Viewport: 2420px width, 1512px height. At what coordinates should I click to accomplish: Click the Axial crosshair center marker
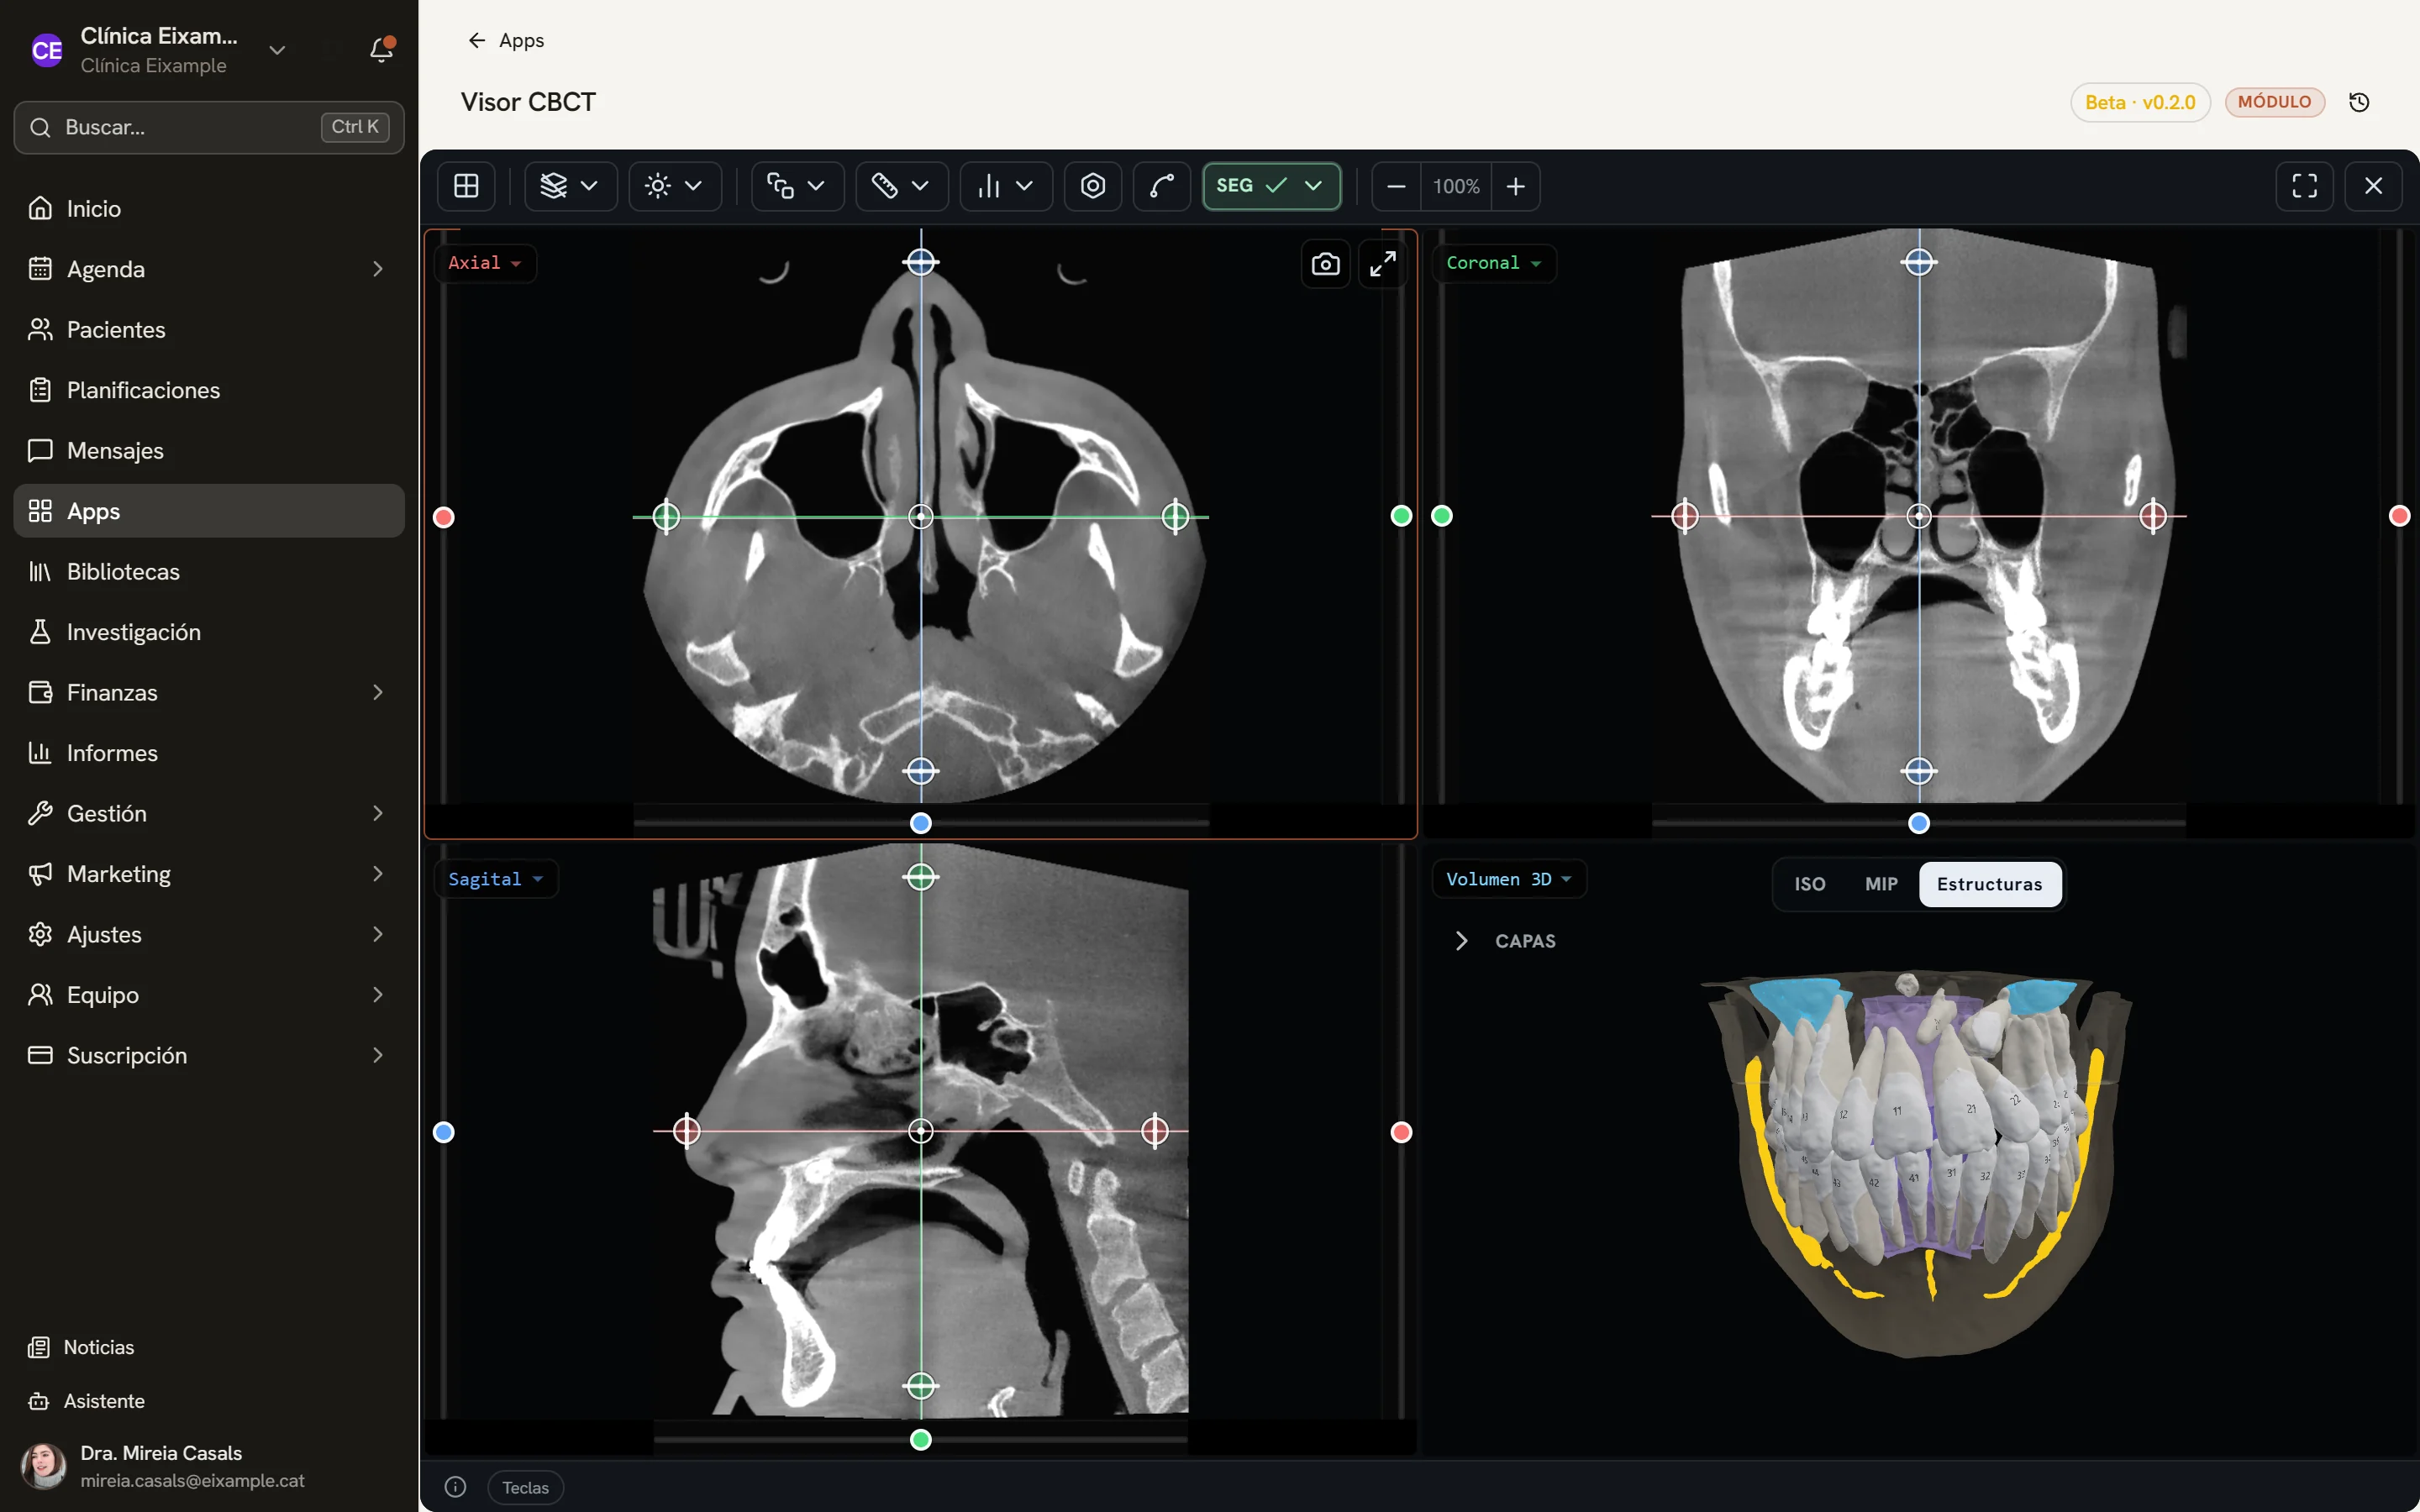click(921, 517)
